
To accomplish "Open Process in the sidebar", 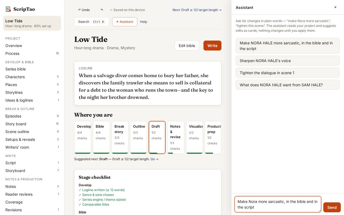I will (32, 53).
